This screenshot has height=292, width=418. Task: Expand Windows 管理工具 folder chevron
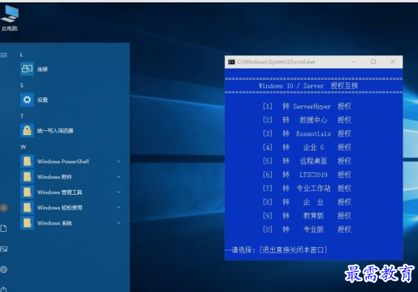pyautogui.click(x=119, y=192)
